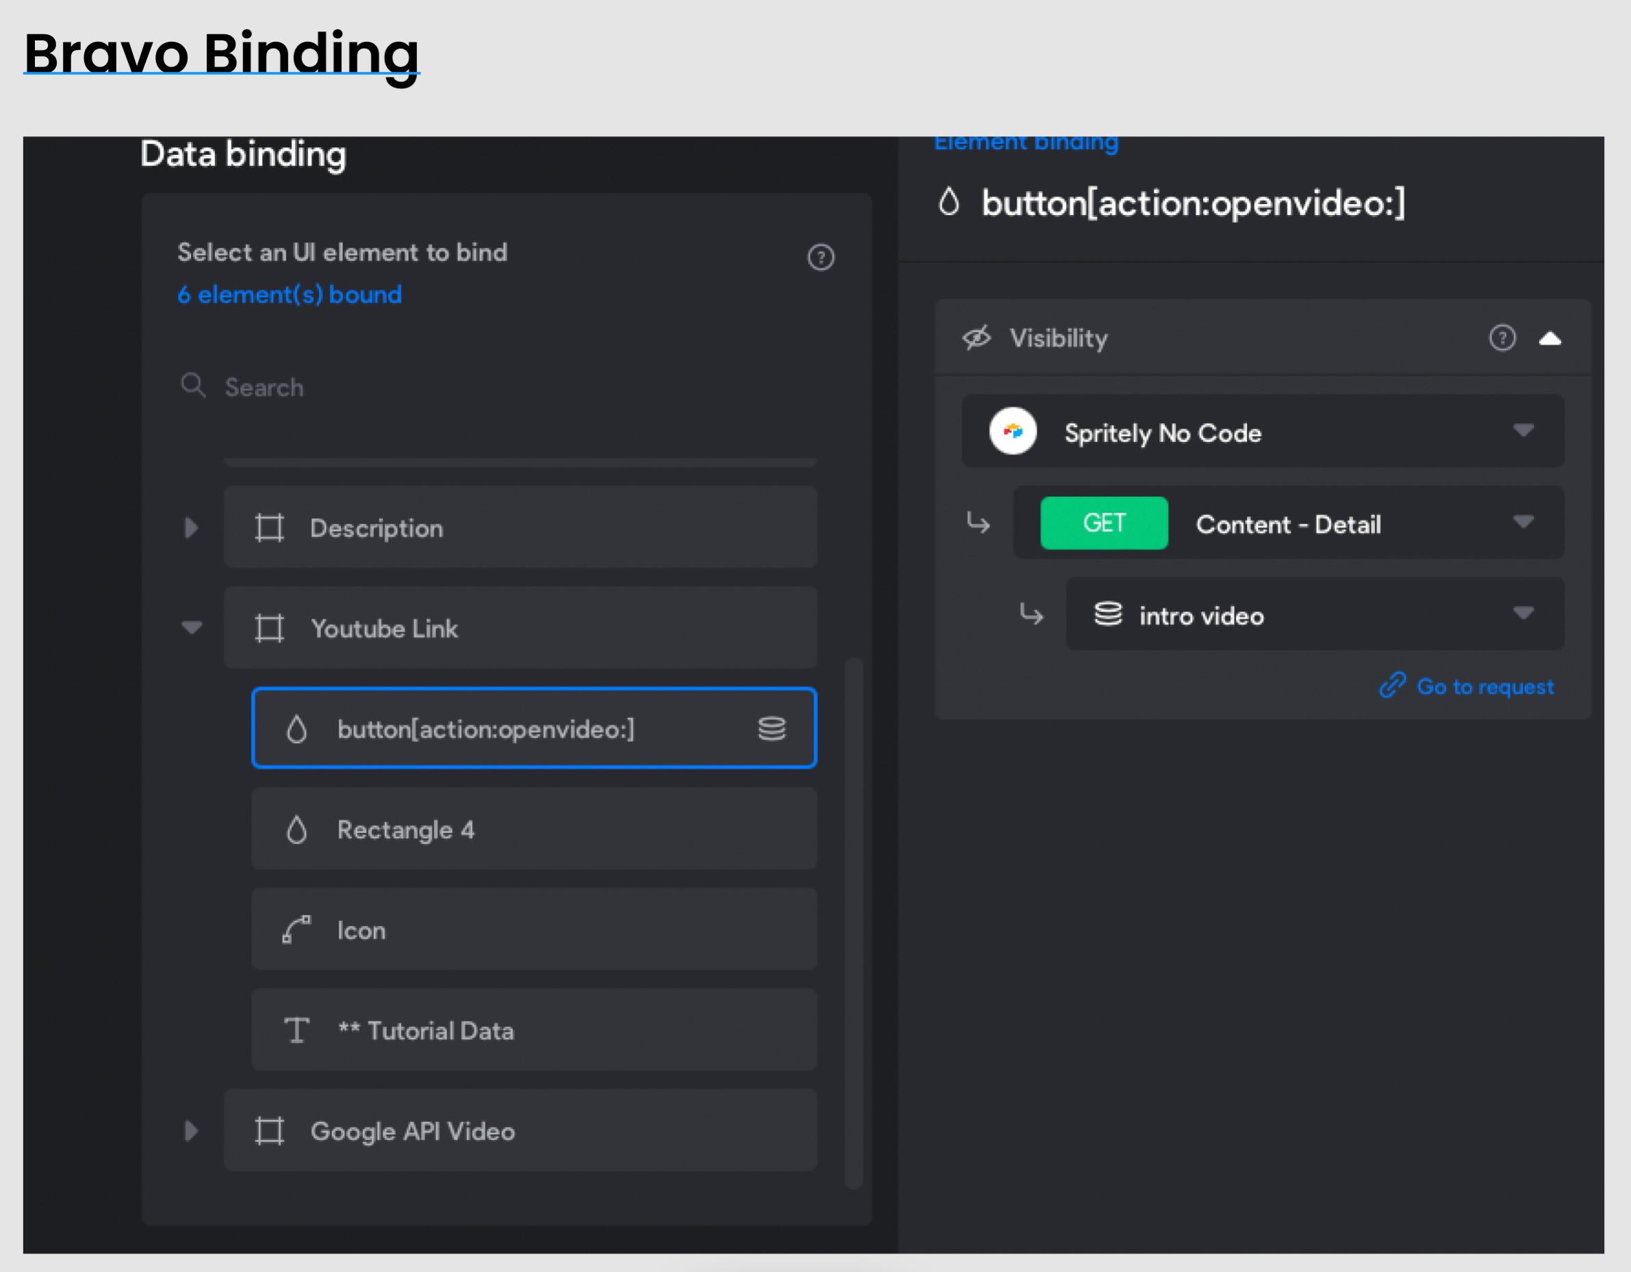1631x1272 pixels.
Task: Collapse the Visibility section arrow
Action: (x=1550, y=339)
